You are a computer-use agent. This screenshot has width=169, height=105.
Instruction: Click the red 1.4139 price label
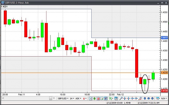(x=164, y=91)
